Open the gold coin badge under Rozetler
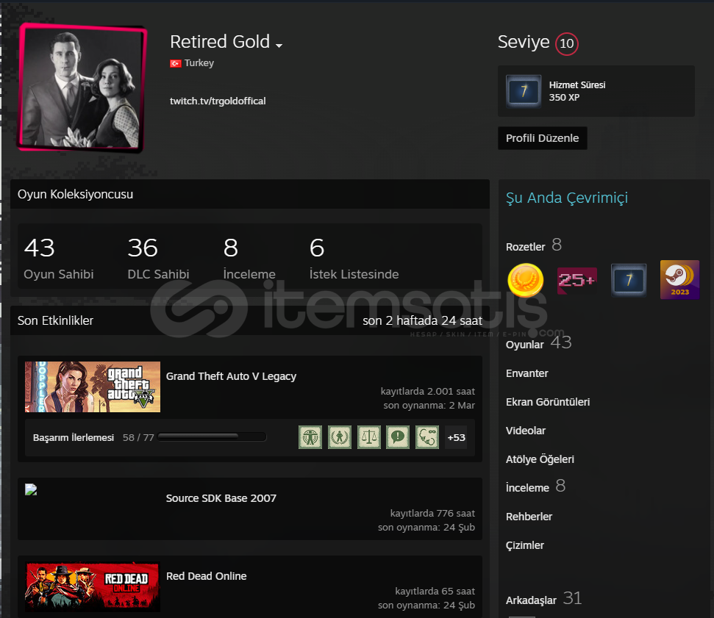The width and height of the screenshot is (714, 618). (x=525, y=280)
